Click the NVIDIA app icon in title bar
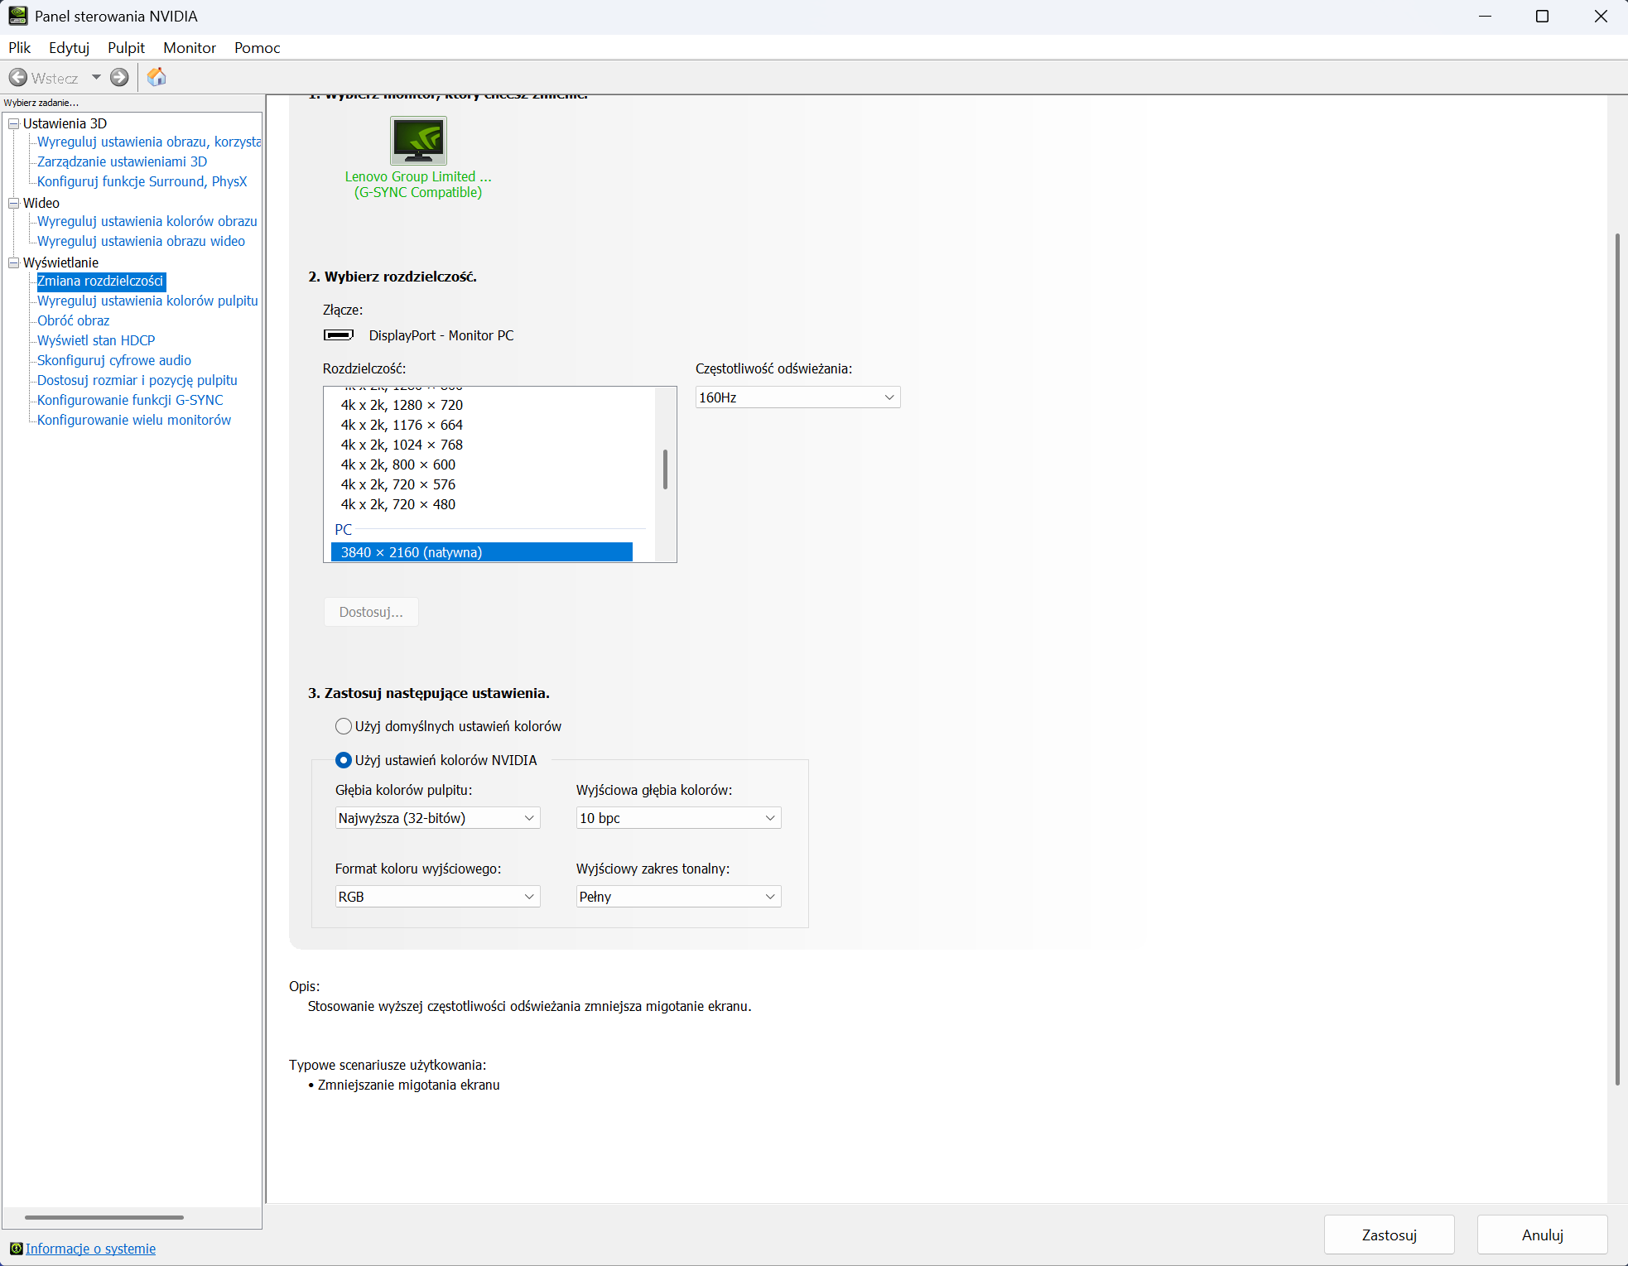 (x=17, y=16)
